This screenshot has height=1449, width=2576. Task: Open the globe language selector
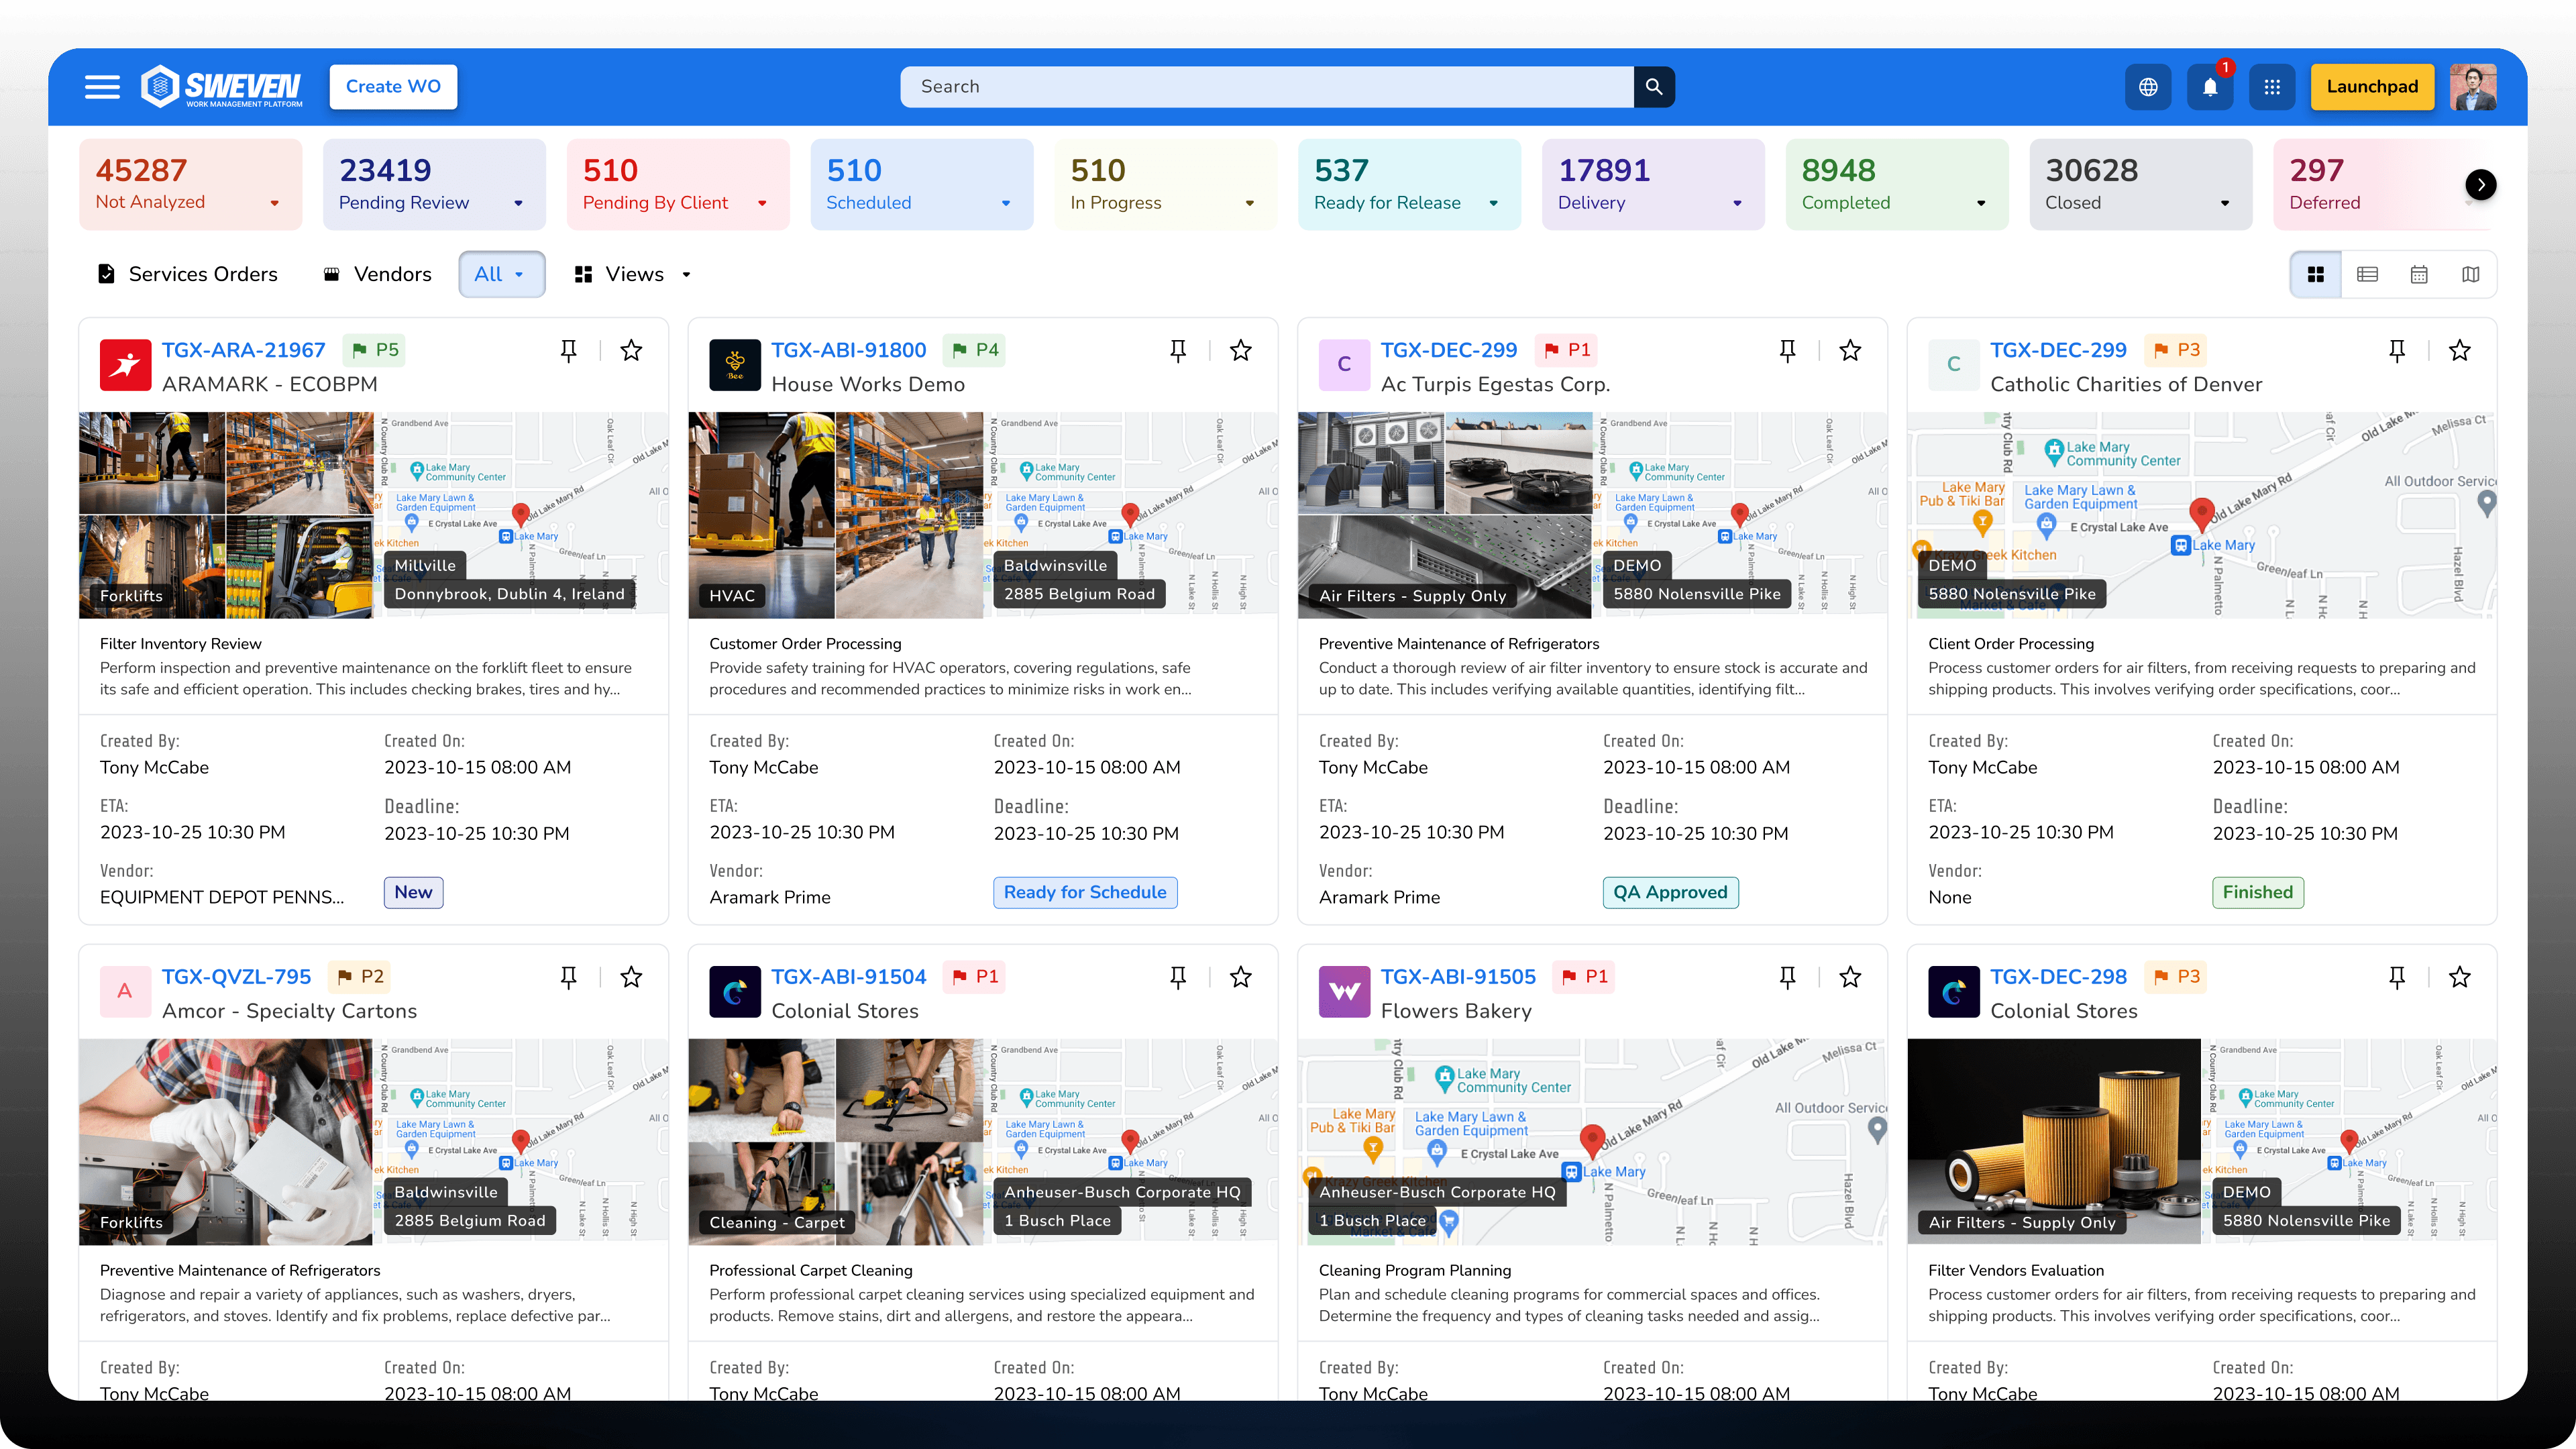(x=2148, y=87)
